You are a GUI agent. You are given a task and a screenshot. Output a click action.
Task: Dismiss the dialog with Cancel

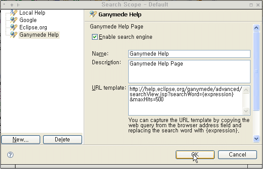click(238, 155)
